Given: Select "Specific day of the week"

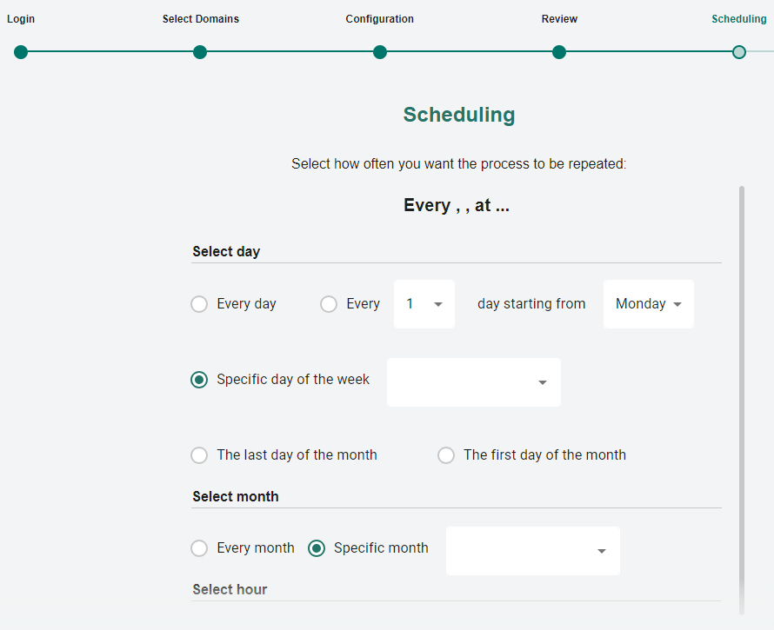Looking at the screenshot, I should pyautogui.click(x=198, y=379).
